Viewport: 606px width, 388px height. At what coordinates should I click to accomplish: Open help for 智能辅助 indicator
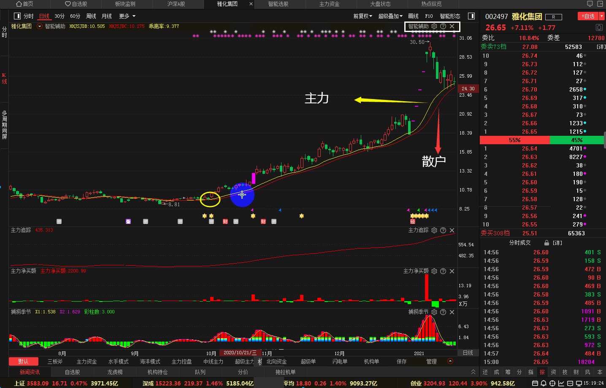[x=443, y=26]
